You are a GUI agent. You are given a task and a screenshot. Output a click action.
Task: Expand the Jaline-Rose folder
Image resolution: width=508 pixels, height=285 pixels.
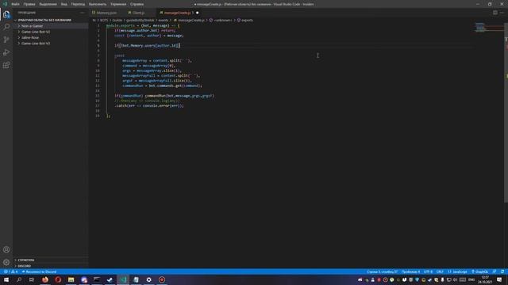(50, 37)
